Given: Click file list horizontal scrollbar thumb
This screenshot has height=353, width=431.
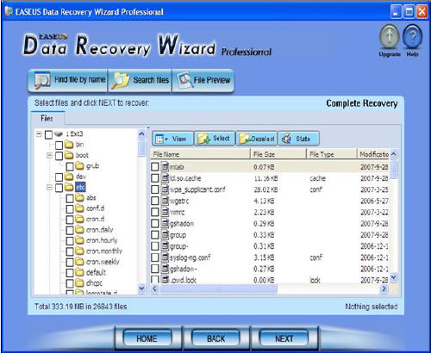Looking at the screenshot, I should click(218, 289).
